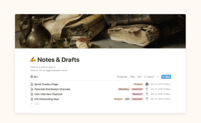Open the Sort options
The image size is (201, 123).
[139, 77]
